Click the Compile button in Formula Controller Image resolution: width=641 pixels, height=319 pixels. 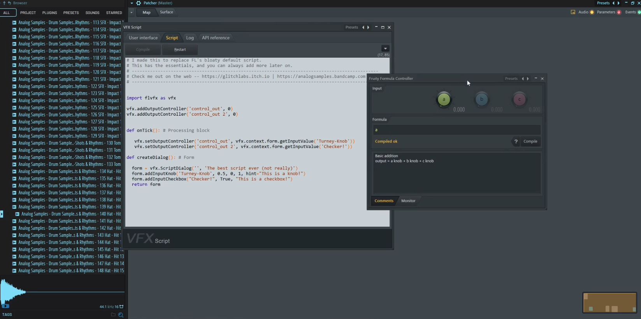point(530,142)
